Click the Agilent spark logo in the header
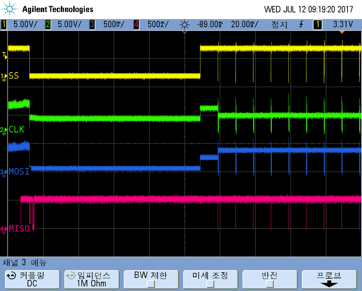 click(10, 9)
